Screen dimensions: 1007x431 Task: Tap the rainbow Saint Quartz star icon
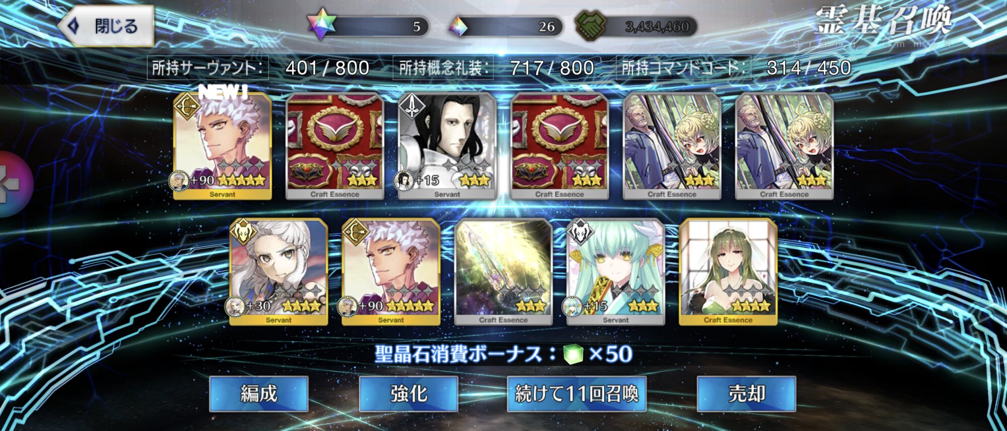coord(322,24)
